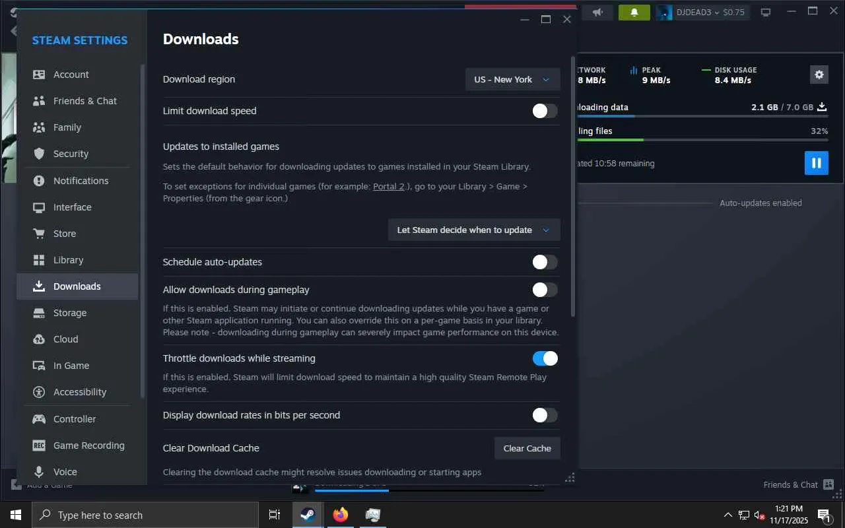
Task: Click the In Game overlay icon
Action: 39,366
